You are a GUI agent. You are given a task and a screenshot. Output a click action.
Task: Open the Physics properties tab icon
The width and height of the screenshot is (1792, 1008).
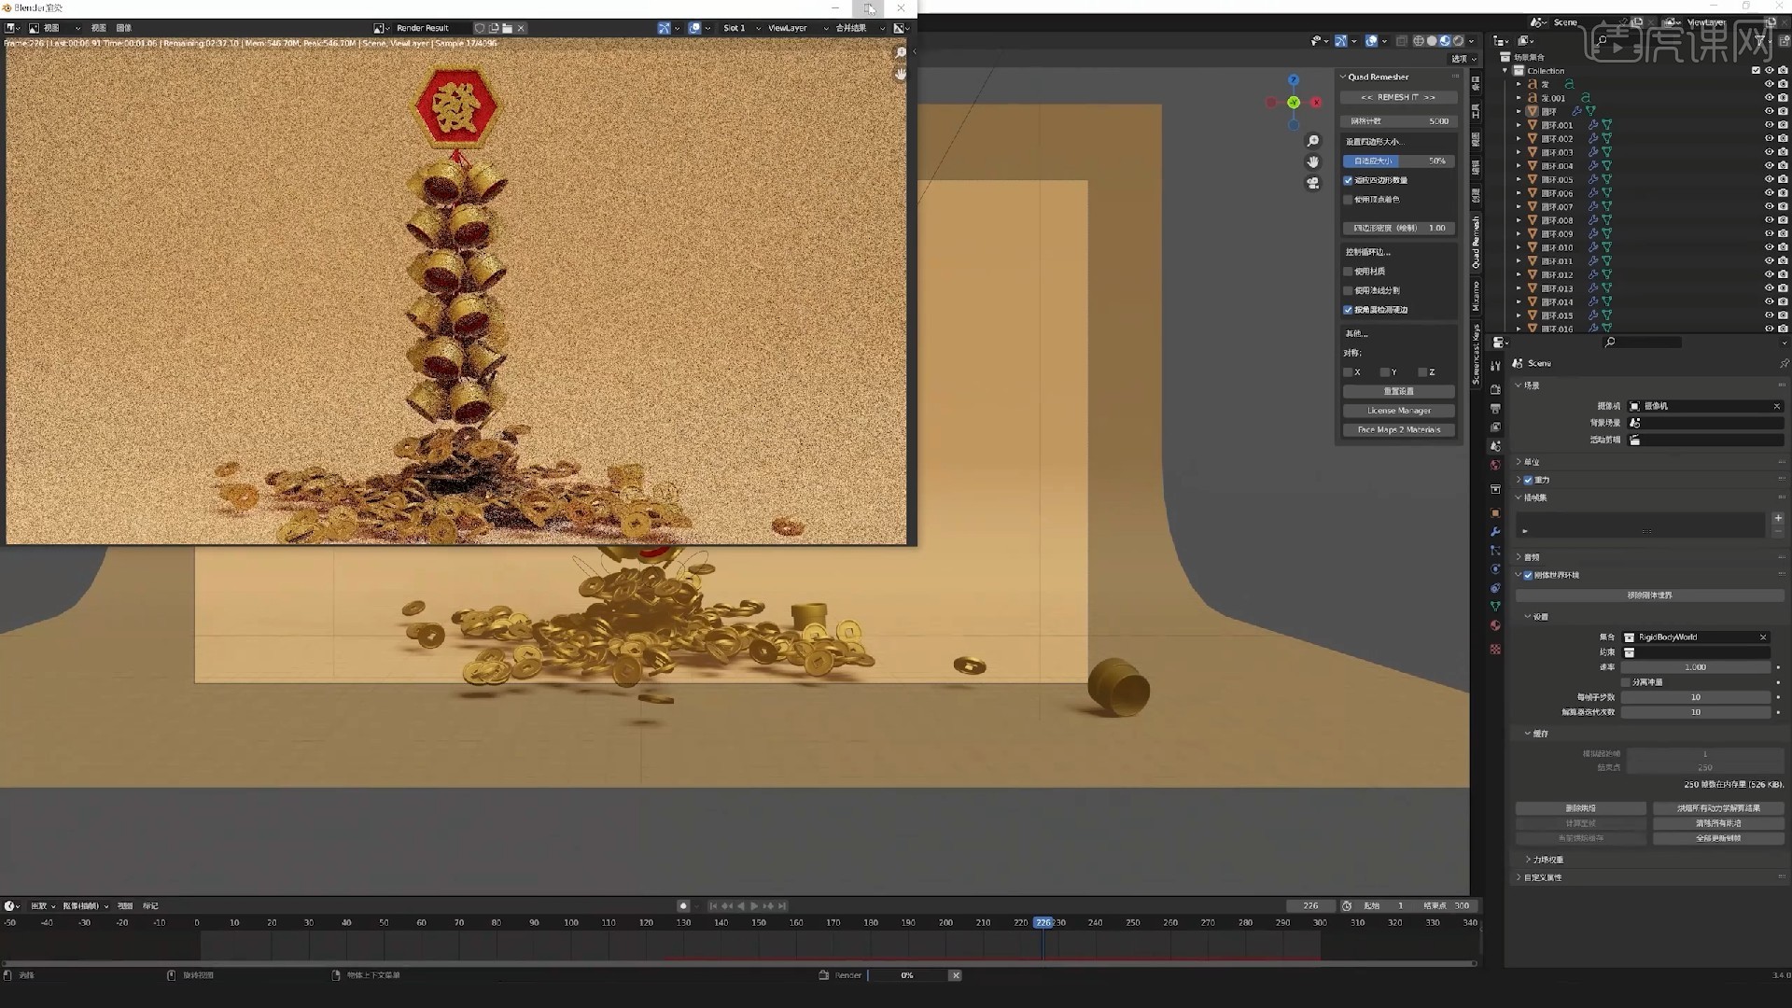pos(1495,569)
